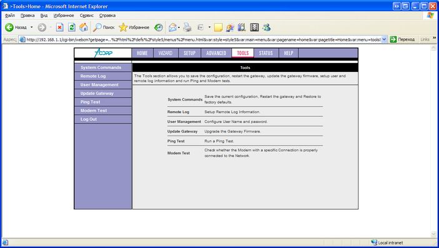
Task: Switch to the STATUS tab
Action: pyautogui.click(x=266, y=53)
